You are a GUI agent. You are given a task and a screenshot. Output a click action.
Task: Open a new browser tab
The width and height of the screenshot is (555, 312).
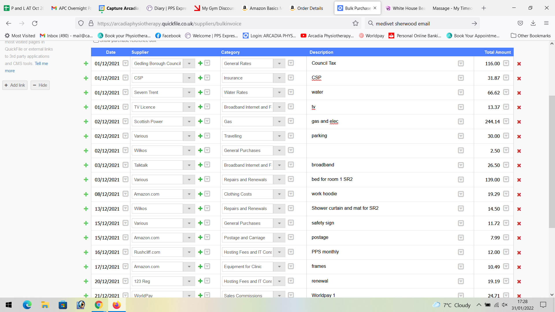(x=484, y=8)
